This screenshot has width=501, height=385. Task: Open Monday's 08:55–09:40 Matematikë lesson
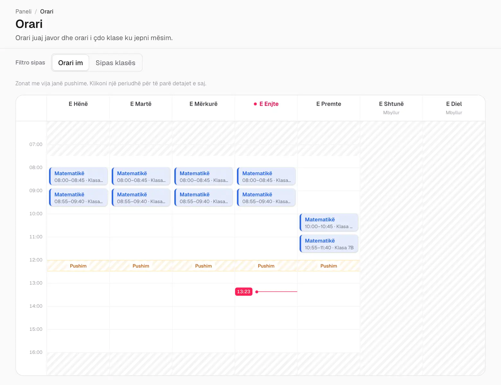pos(78,197)
